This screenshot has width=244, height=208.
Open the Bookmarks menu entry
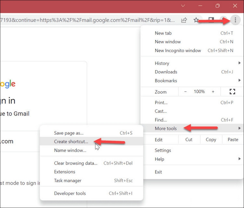(192, 81)
